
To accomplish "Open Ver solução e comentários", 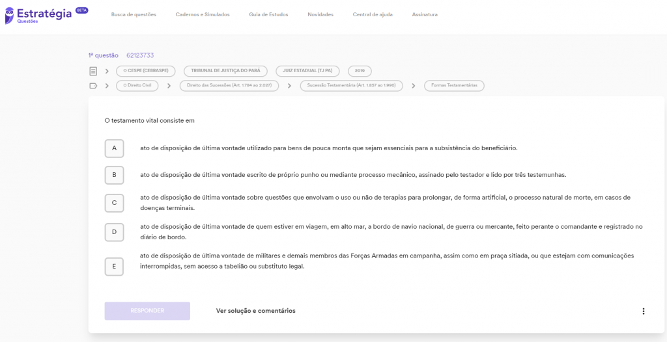I will 255,311.
